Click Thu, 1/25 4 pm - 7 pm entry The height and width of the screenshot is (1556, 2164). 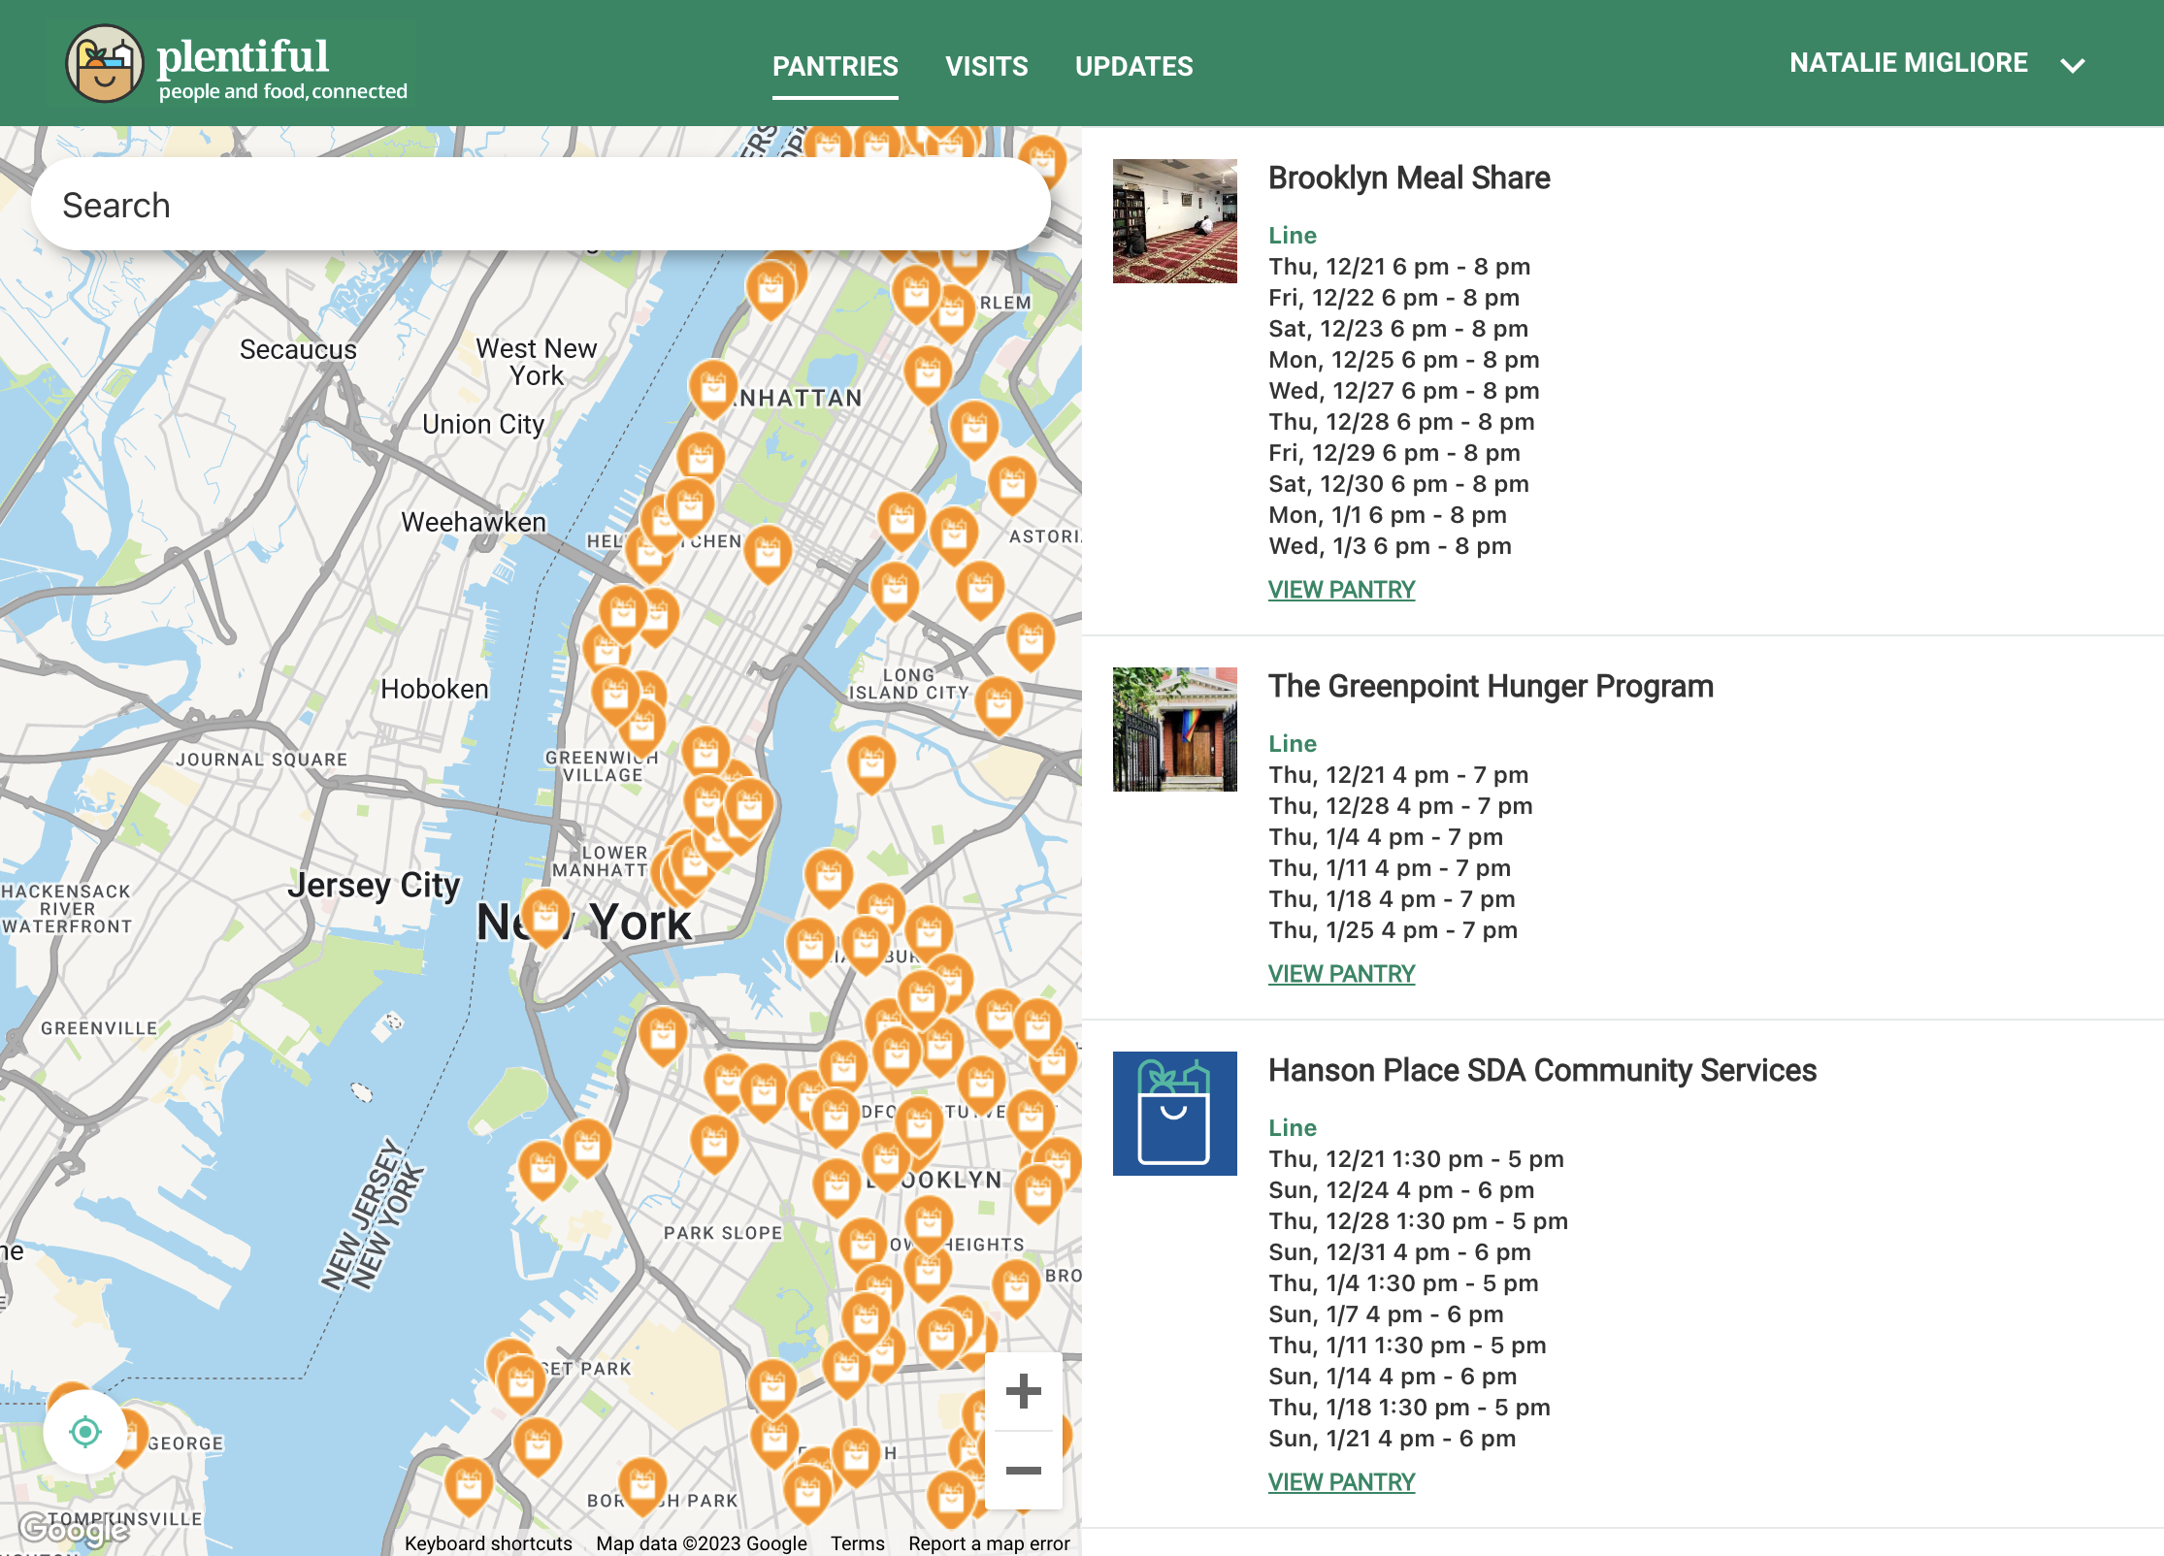(1393, 930)
